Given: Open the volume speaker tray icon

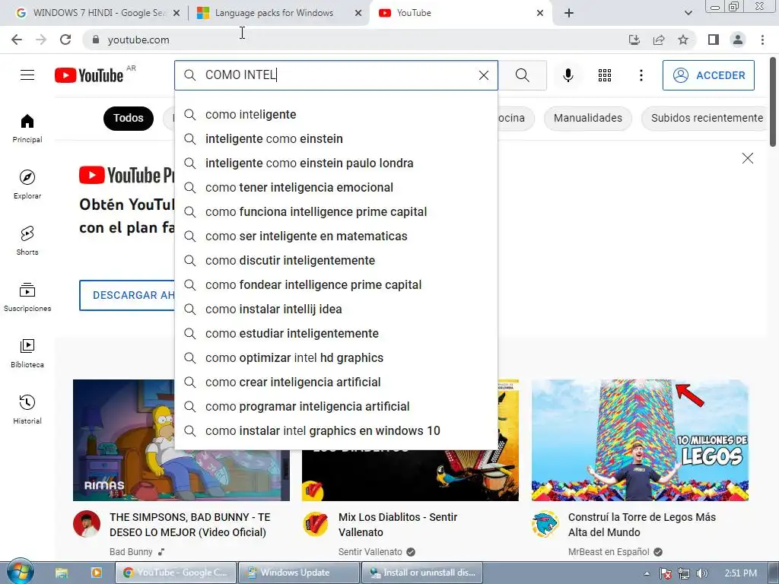Looking at the screenshot, I should point(701,573).
